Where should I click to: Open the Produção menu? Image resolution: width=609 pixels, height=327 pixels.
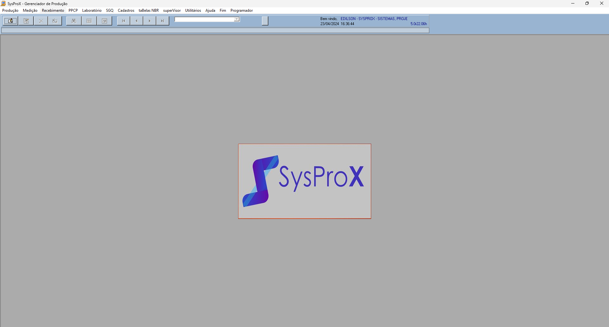click(x=10, y=10)
